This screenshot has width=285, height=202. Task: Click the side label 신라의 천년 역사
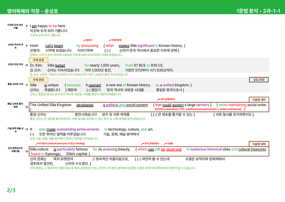coord(16,64)
